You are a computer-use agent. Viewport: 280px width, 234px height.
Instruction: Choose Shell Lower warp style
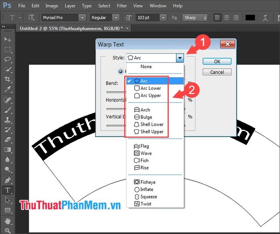pyautogui.click(x=155, y=125)
